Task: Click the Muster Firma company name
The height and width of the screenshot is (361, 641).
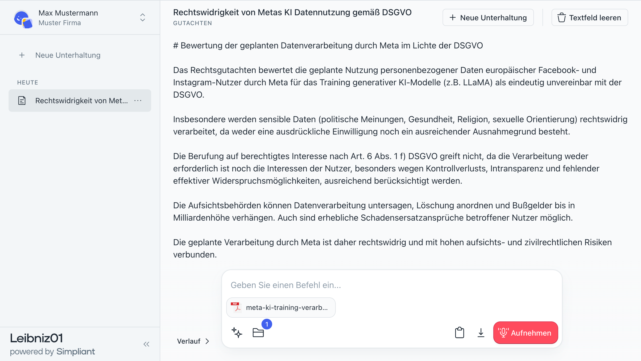Action: tap(60, 23)
